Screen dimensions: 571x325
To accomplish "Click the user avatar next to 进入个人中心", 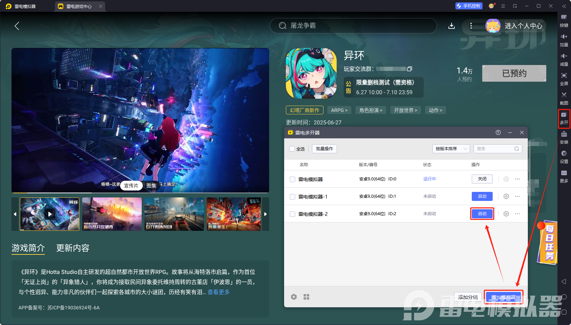I will [493, 26].
